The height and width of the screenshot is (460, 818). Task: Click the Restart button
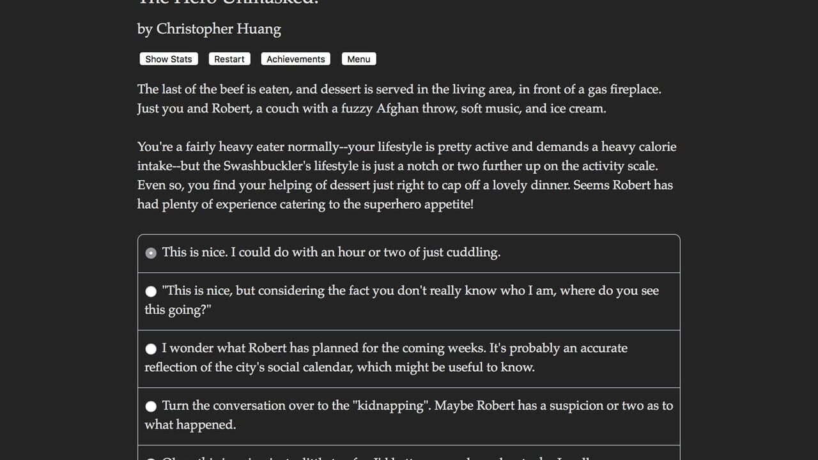(x=229, y=59)
